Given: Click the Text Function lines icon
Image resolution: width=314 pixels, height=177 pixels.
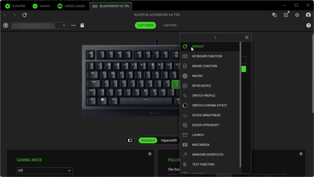Looking at the screenshot, I should point(185,164).
